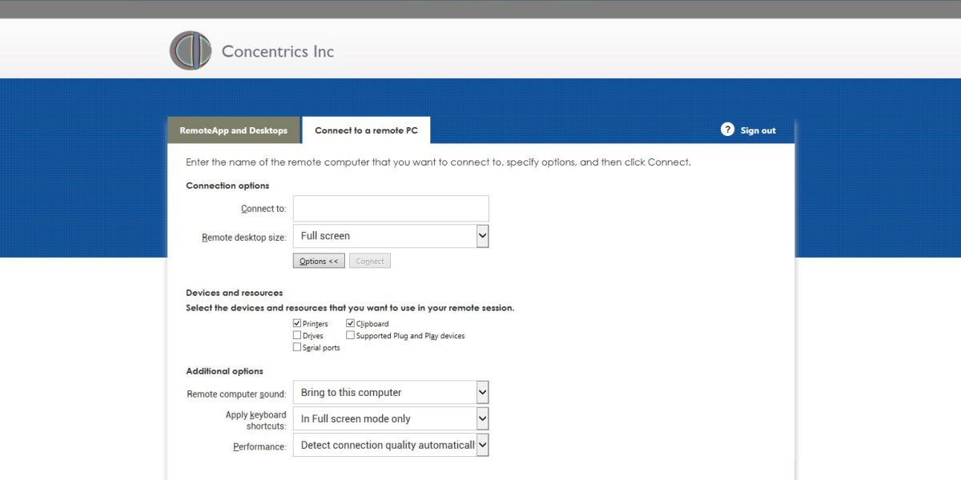This screenshot has height=480, width=961.
Task: Disable the Clipboard checkbox
Action: pyautogui.click(x=350, y=322)
